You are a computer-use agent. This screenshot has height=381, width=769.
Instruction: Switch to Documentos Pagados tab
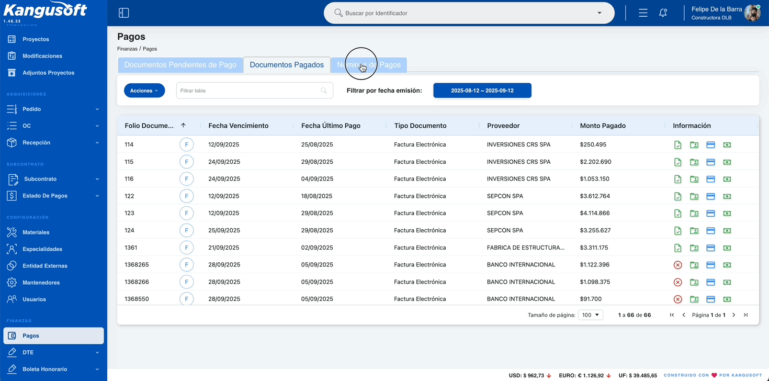tap(287, 65)
